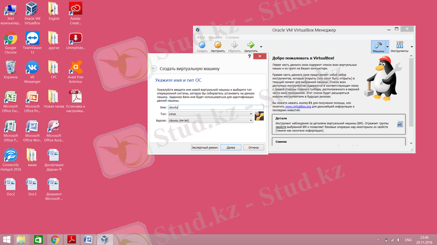Select Doc2 document on desktop
Viewport: 437px width, 245px height.
pyautogui.click(x=10, y=187)
